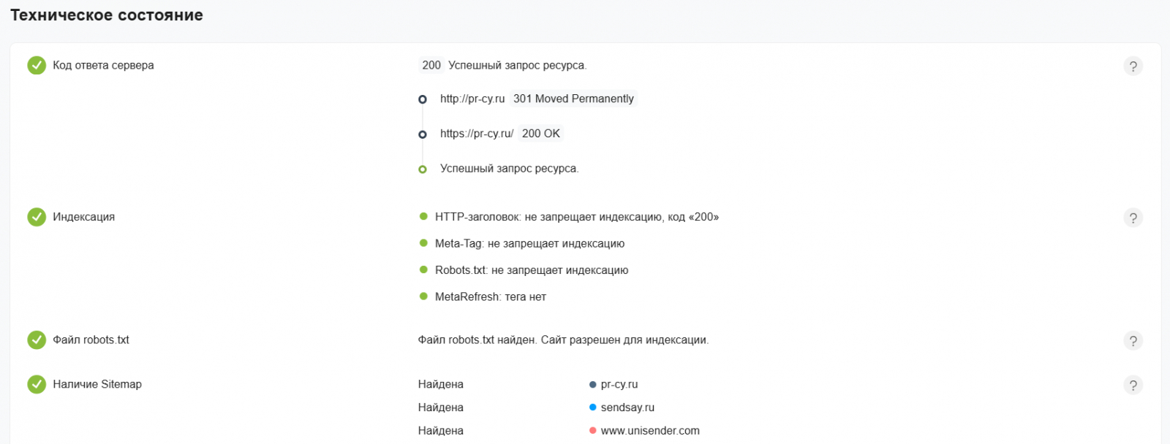This screenshot has height=444, width=1170.
Task: Open help tooltip for Индексация row
Action: click(x=1133, y=218)
